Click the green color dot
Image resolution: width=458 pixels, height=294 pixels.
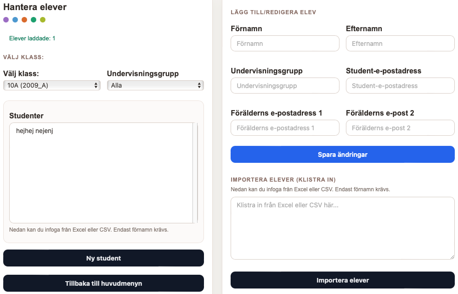click(34, 20)
